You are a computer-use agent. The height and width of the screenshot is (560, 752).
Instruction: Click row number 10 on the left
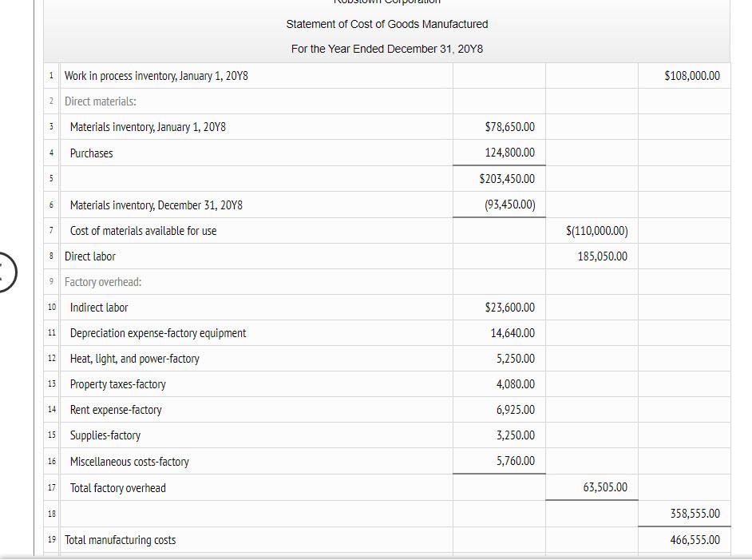[51, 307]
